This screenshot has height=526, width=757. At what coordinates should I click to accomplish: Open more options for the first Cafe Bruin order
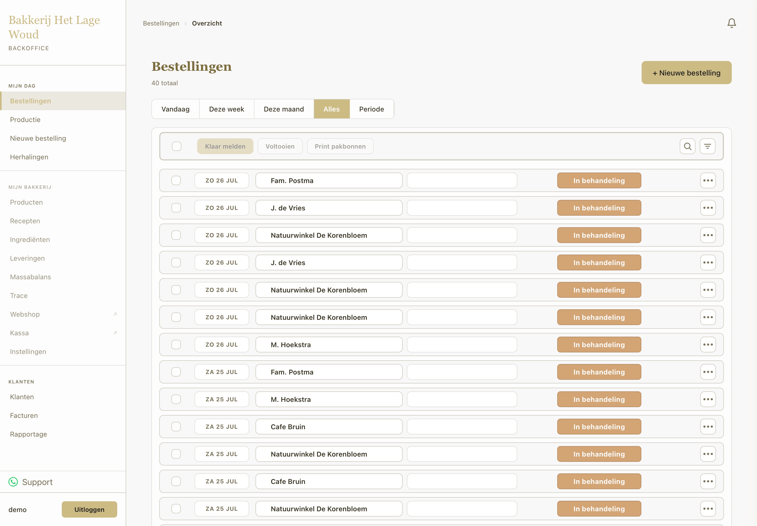pos(708,427)
